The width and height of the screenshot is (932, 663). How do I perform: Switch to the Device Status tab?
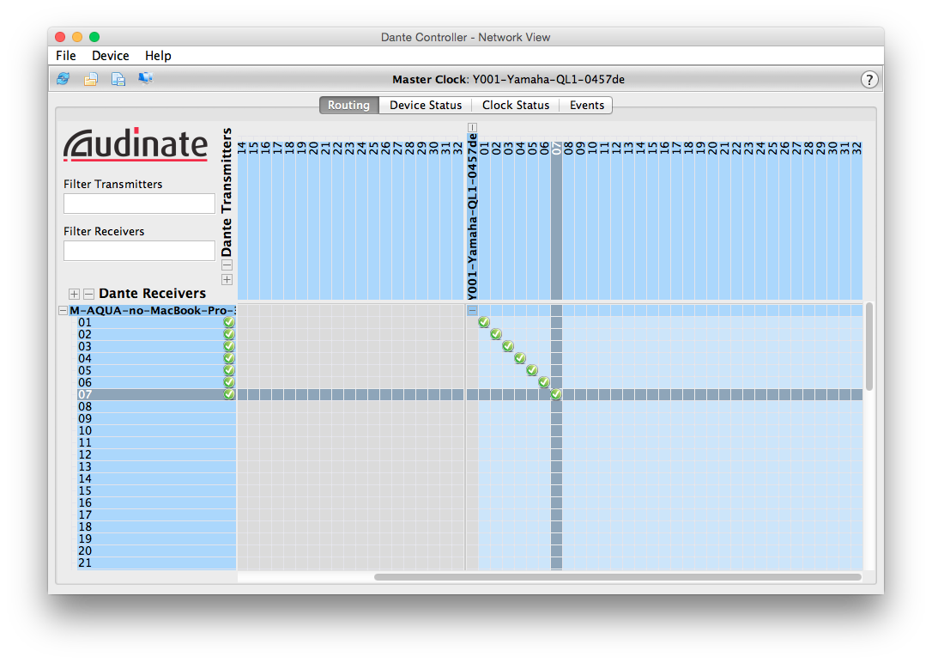(426, 106)
